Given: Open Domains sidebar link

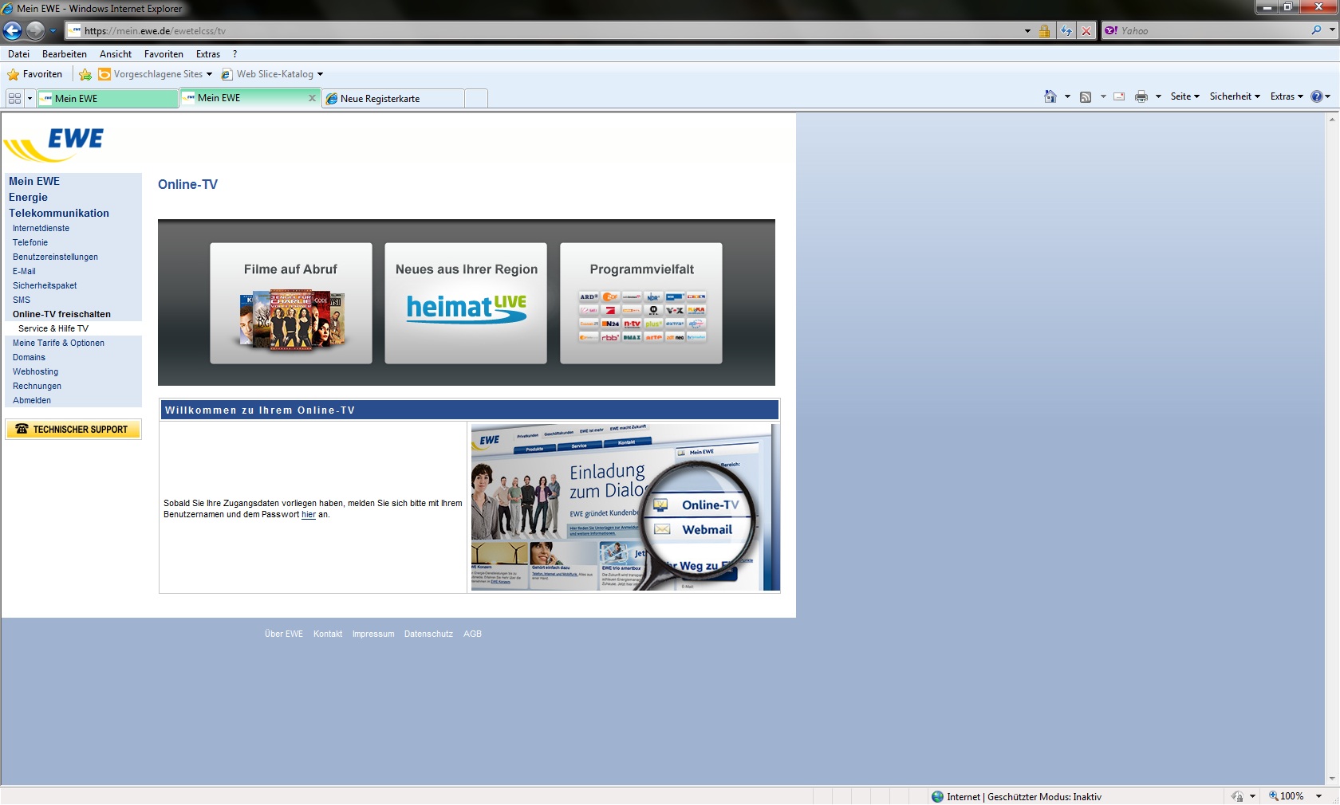Looking at the screenshot, I should pyautogui.click(x=29, y=357).
